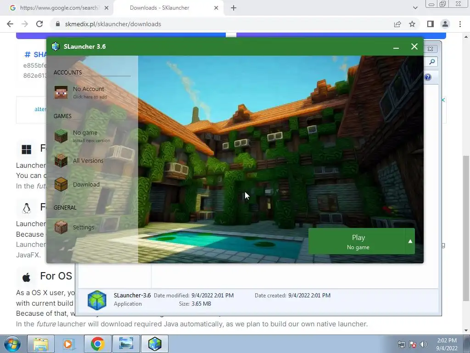Screen dimensions: 470x353
Task: Share this page icon in Chrome
Action: coord(397,24)
